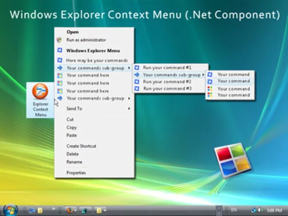The width and height of the screenshot is (288, 216).
Task: Click the taskbar scroll arrows near the tray
Action: (x=219, y=210)
